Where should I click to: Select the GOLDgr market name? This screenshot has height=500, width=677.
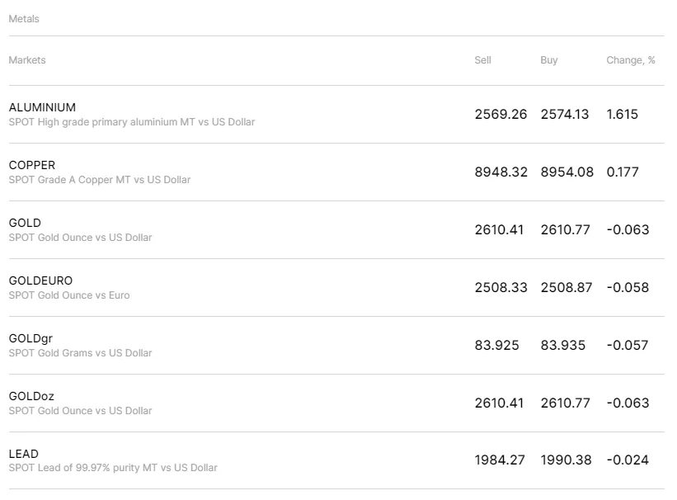click(31, 338)
